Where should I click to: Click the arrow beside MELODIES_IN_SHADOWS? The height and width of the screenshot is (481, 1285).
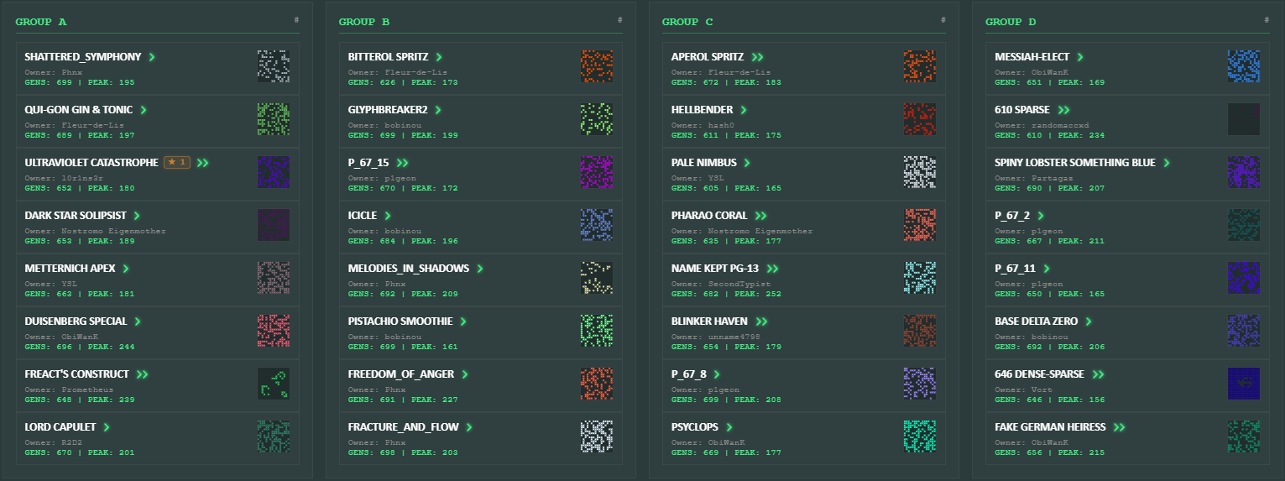click(480, 269)
